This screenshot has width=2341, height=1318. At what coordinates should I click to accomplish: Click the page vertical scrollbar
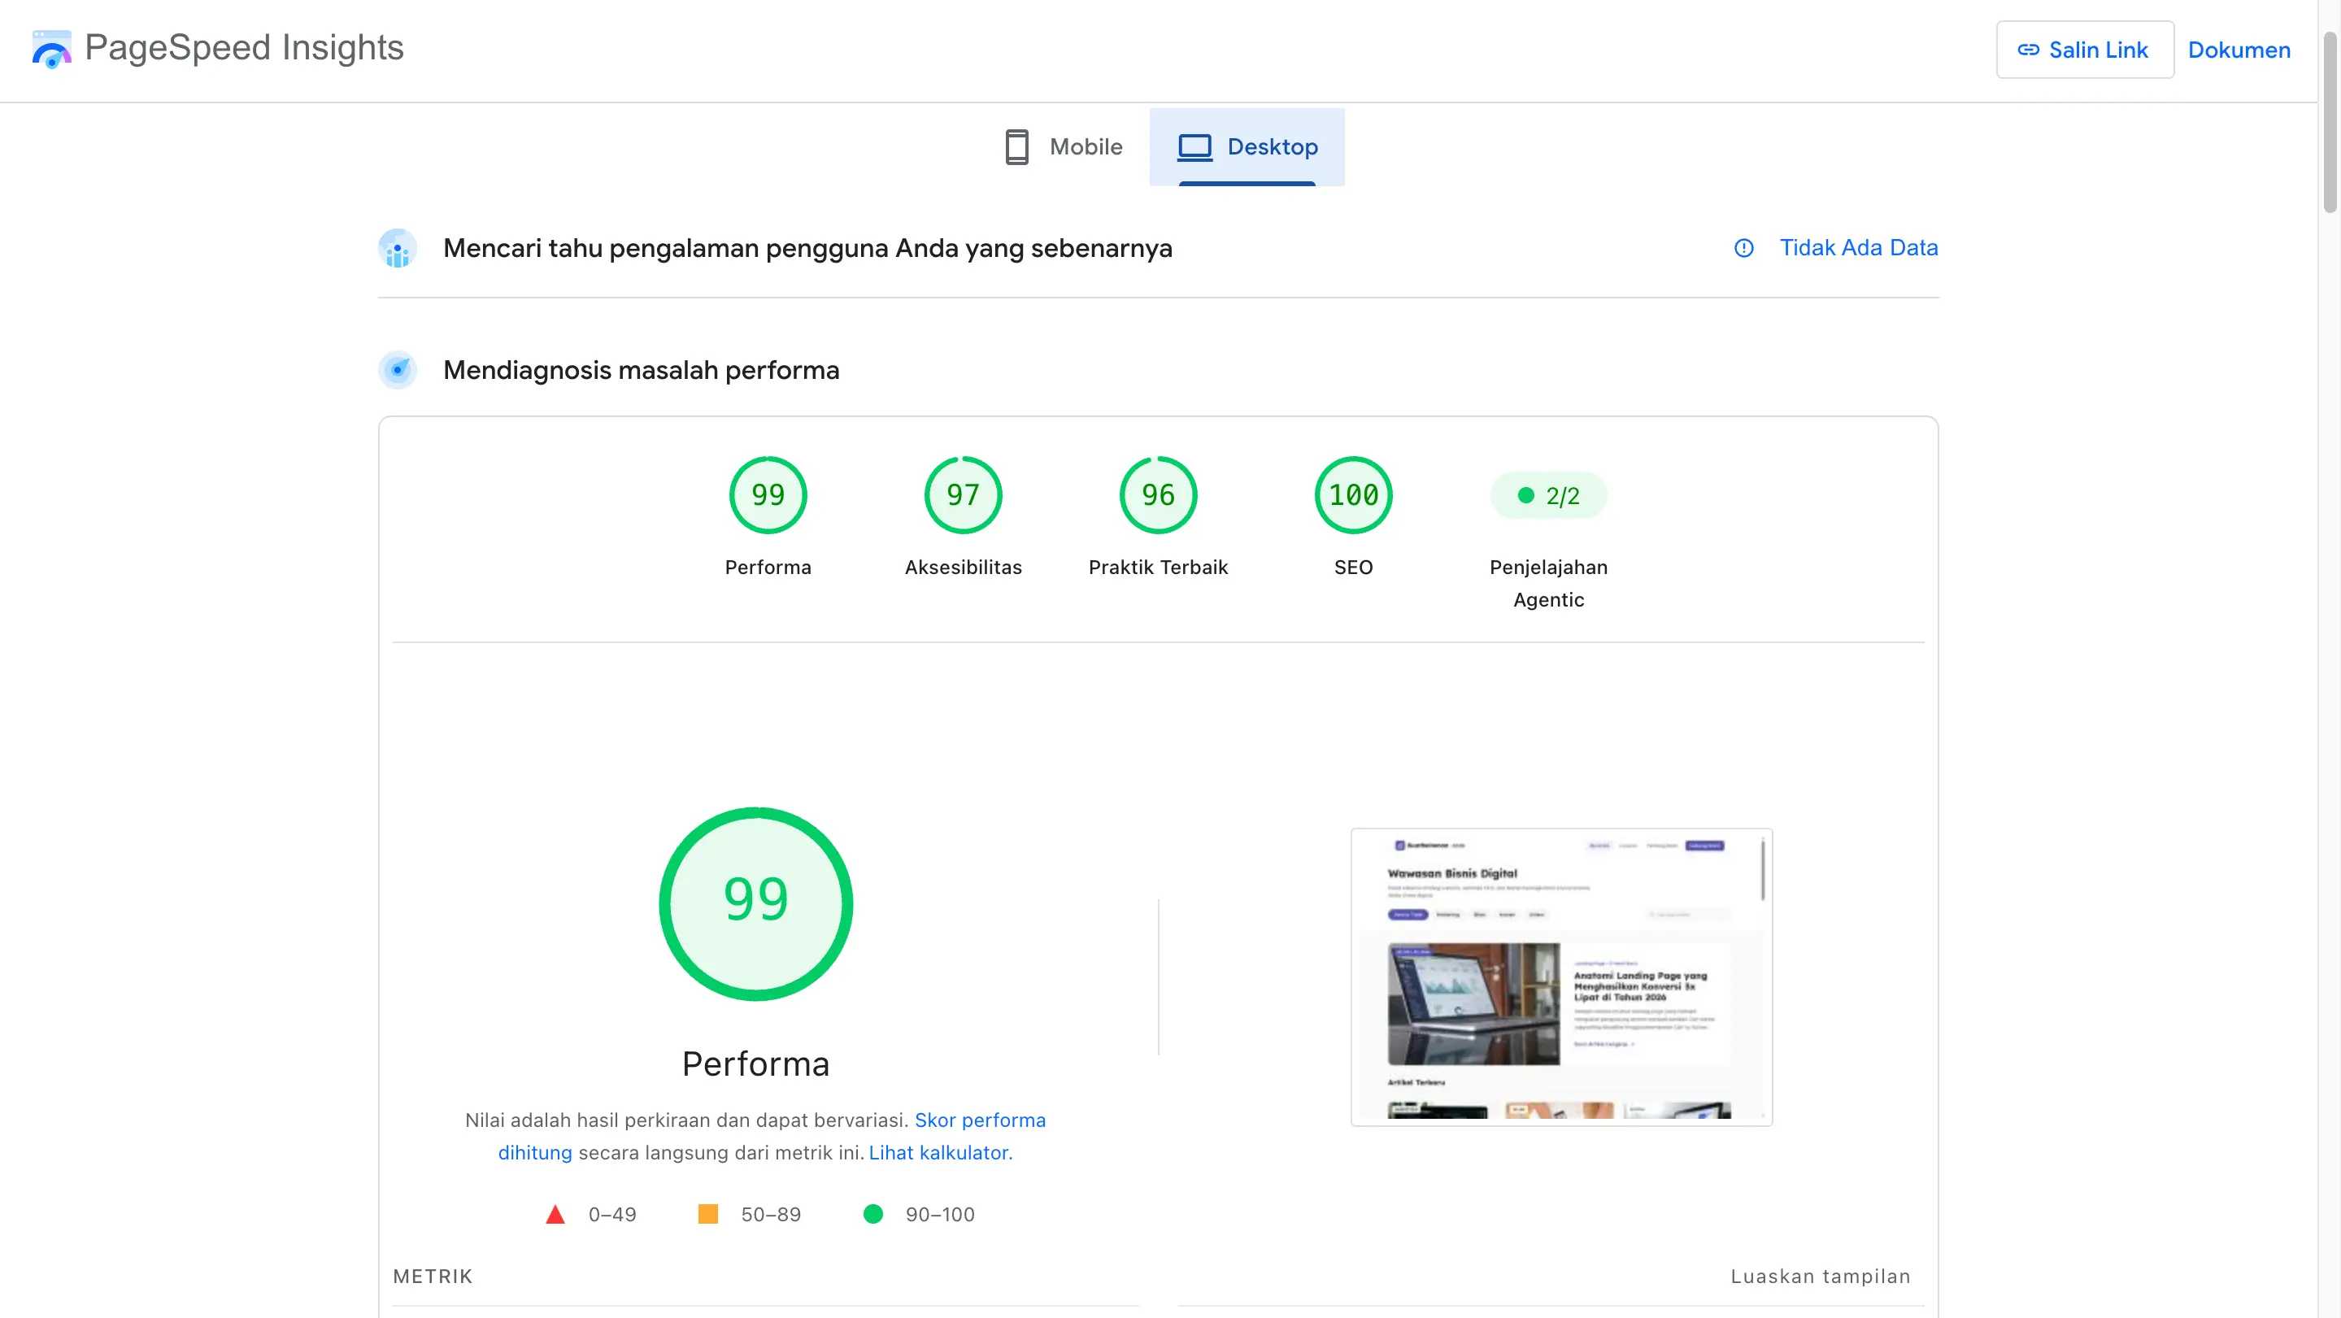coord(2330,123)
